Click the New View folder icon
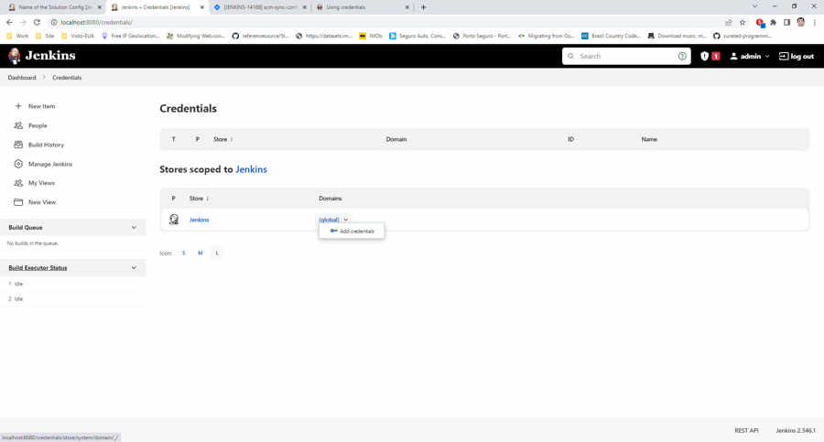This screenshot has width=824, height=442. (x=18, y=202)
